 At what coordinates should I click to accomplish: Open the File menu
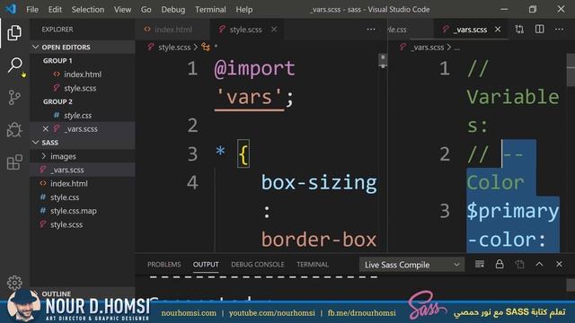coord(32,10)
